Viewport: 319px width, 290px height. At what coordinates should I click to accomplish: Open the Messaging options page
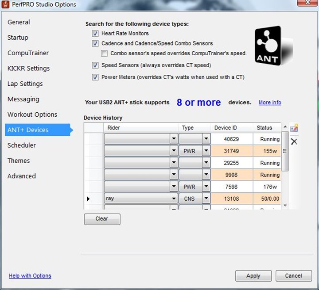(23, 99)
